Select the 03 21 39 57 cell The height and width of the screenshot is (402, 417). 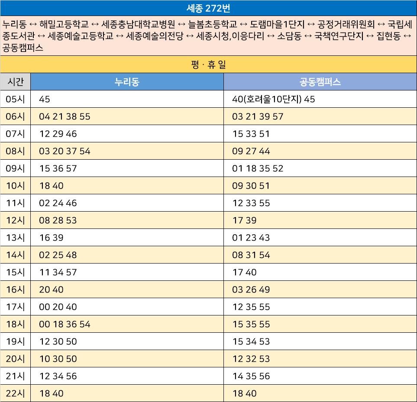[320, 116]
